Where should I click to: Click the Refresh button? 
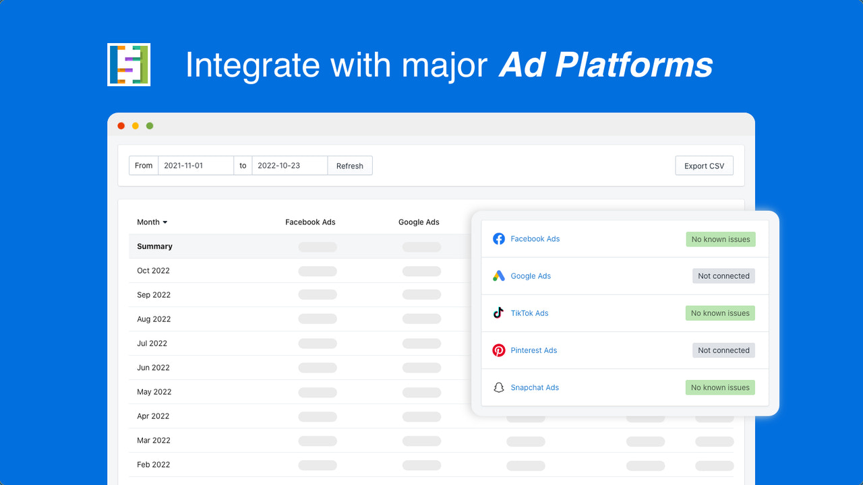[x=350, y=165]
